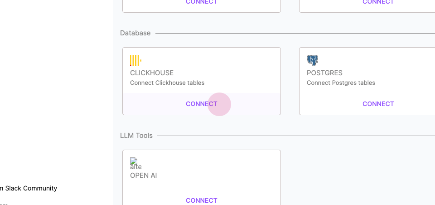Click the Database section heading
The width and height of the screenshot is (435, 205).
pos(135,33)
